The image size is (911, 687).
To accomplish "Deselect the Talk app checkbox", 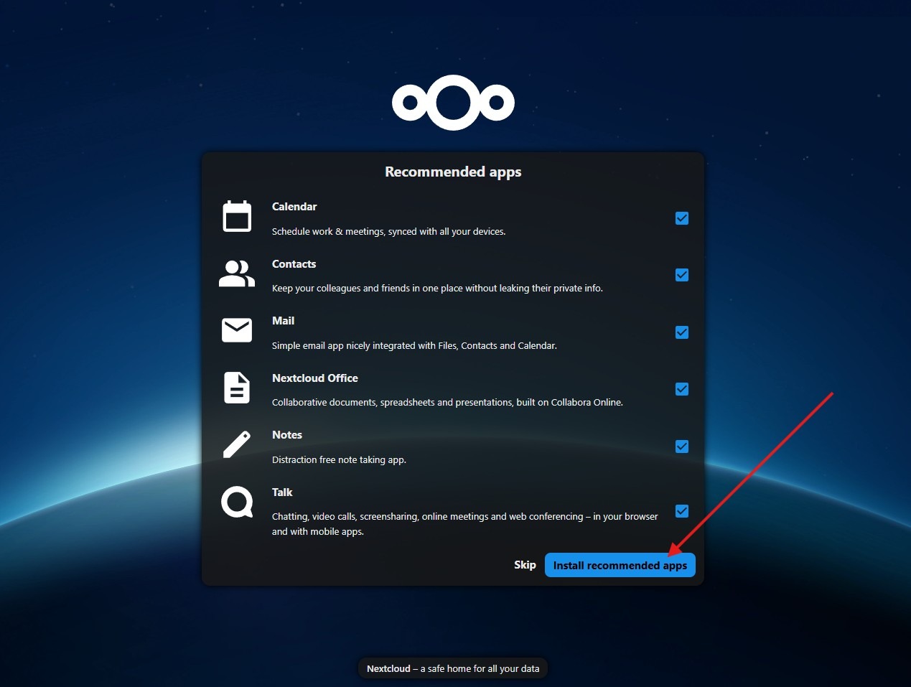I will (x=682, y=511).
